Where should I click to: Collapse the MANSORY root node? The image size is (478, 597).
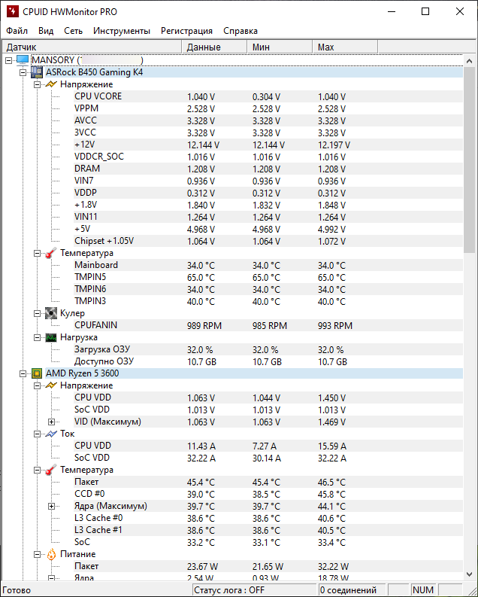pyautogui.click(x=9, y=60)
